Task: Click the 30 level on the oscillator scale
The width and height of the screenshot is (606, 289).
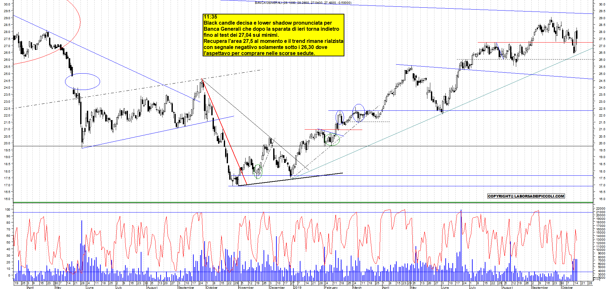Action: point(8,255)
